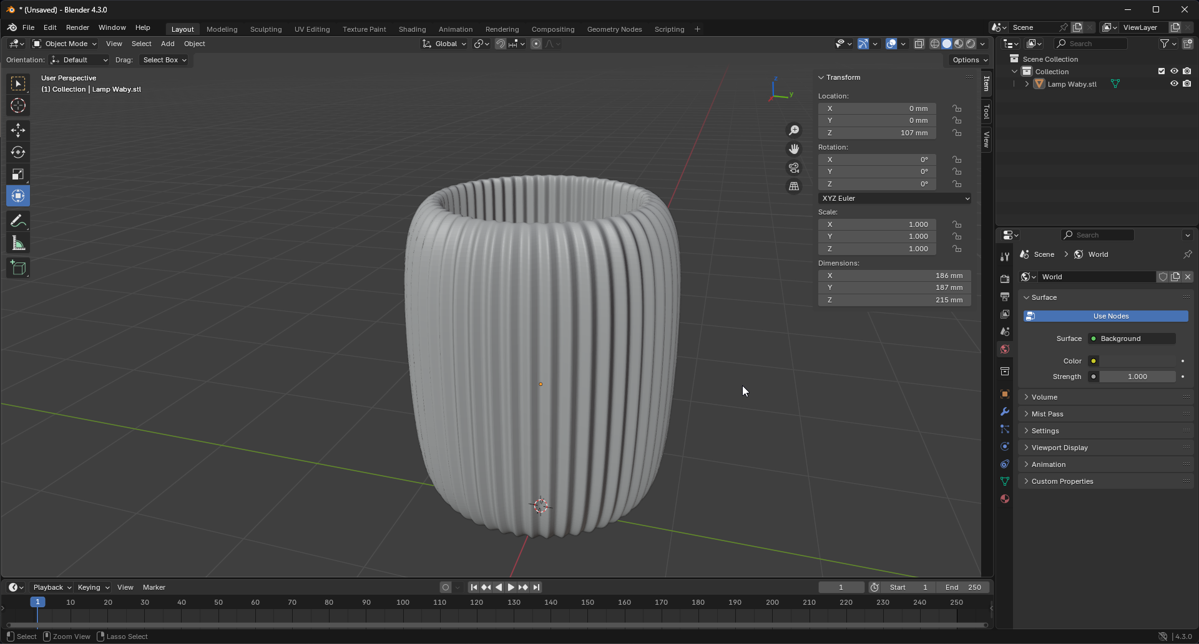
Task: Open the Render properties tab icon
Action: [x=1005, y=279]
